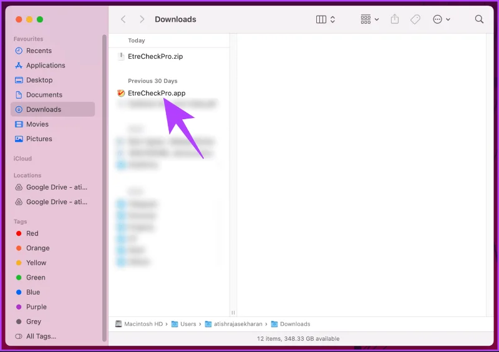Go forward with the right chevron
This screenshot has height=352, width=499.
point(142,19)
